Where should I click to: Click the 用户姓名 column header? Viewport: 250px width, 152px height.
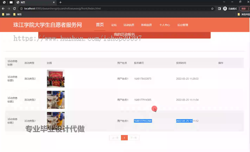[122, 63]
